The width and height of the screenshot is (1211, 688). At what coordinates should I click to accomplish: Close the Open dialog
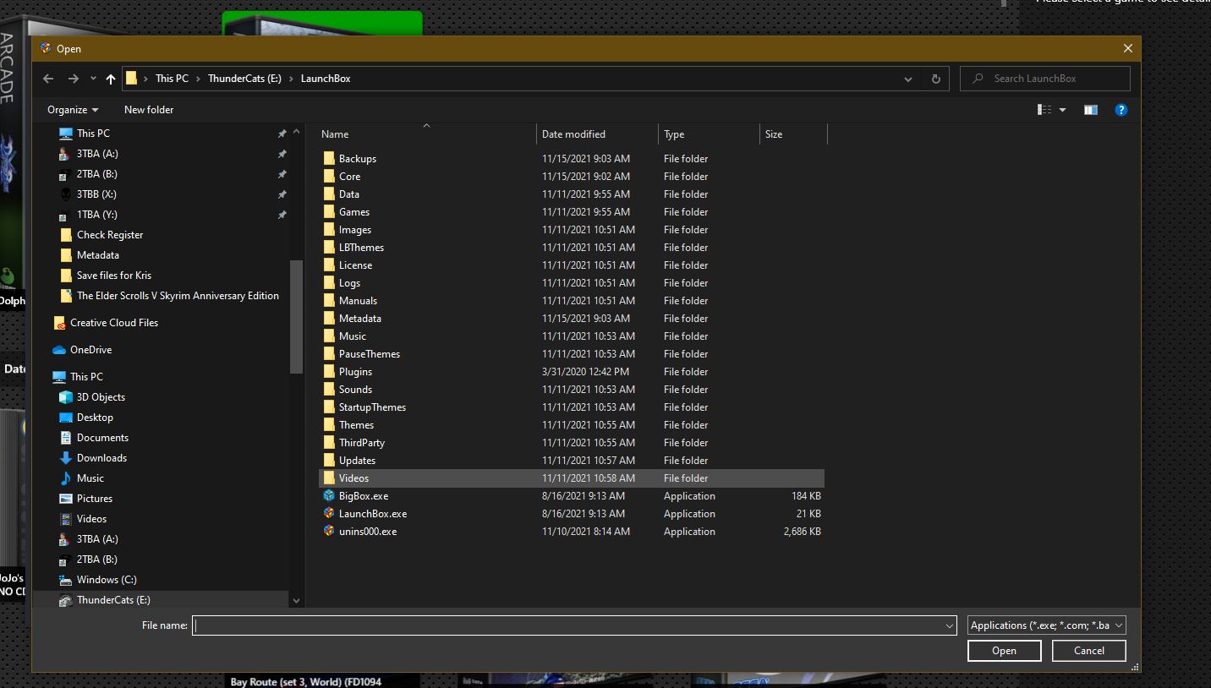click(x=1127, y=49)
